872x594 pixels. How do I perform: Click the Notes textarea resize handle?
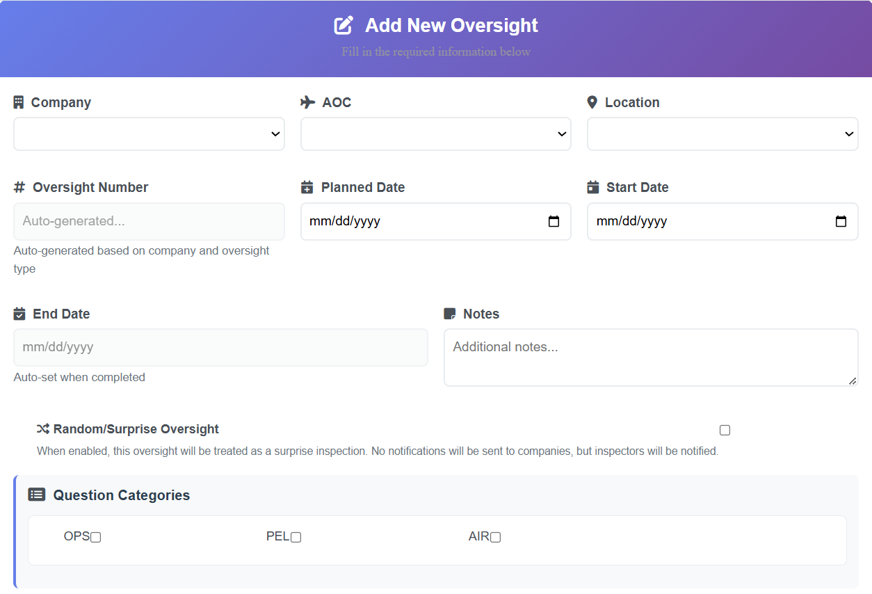pyautogui.click(x=852, y=380)
